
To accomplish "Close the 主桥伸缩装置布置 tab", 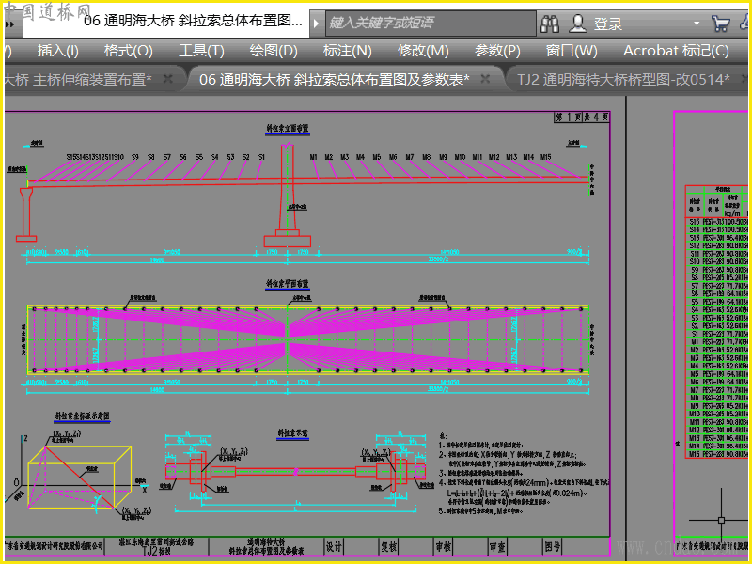I will point(168,79).
